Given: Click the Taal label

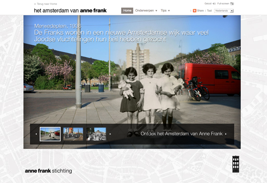Looking at the screenshot, I should (x=209, y=11).
